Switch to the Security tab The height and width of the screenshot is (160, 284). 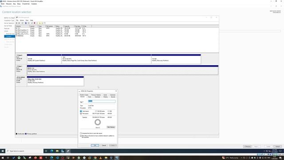[113, 97]
